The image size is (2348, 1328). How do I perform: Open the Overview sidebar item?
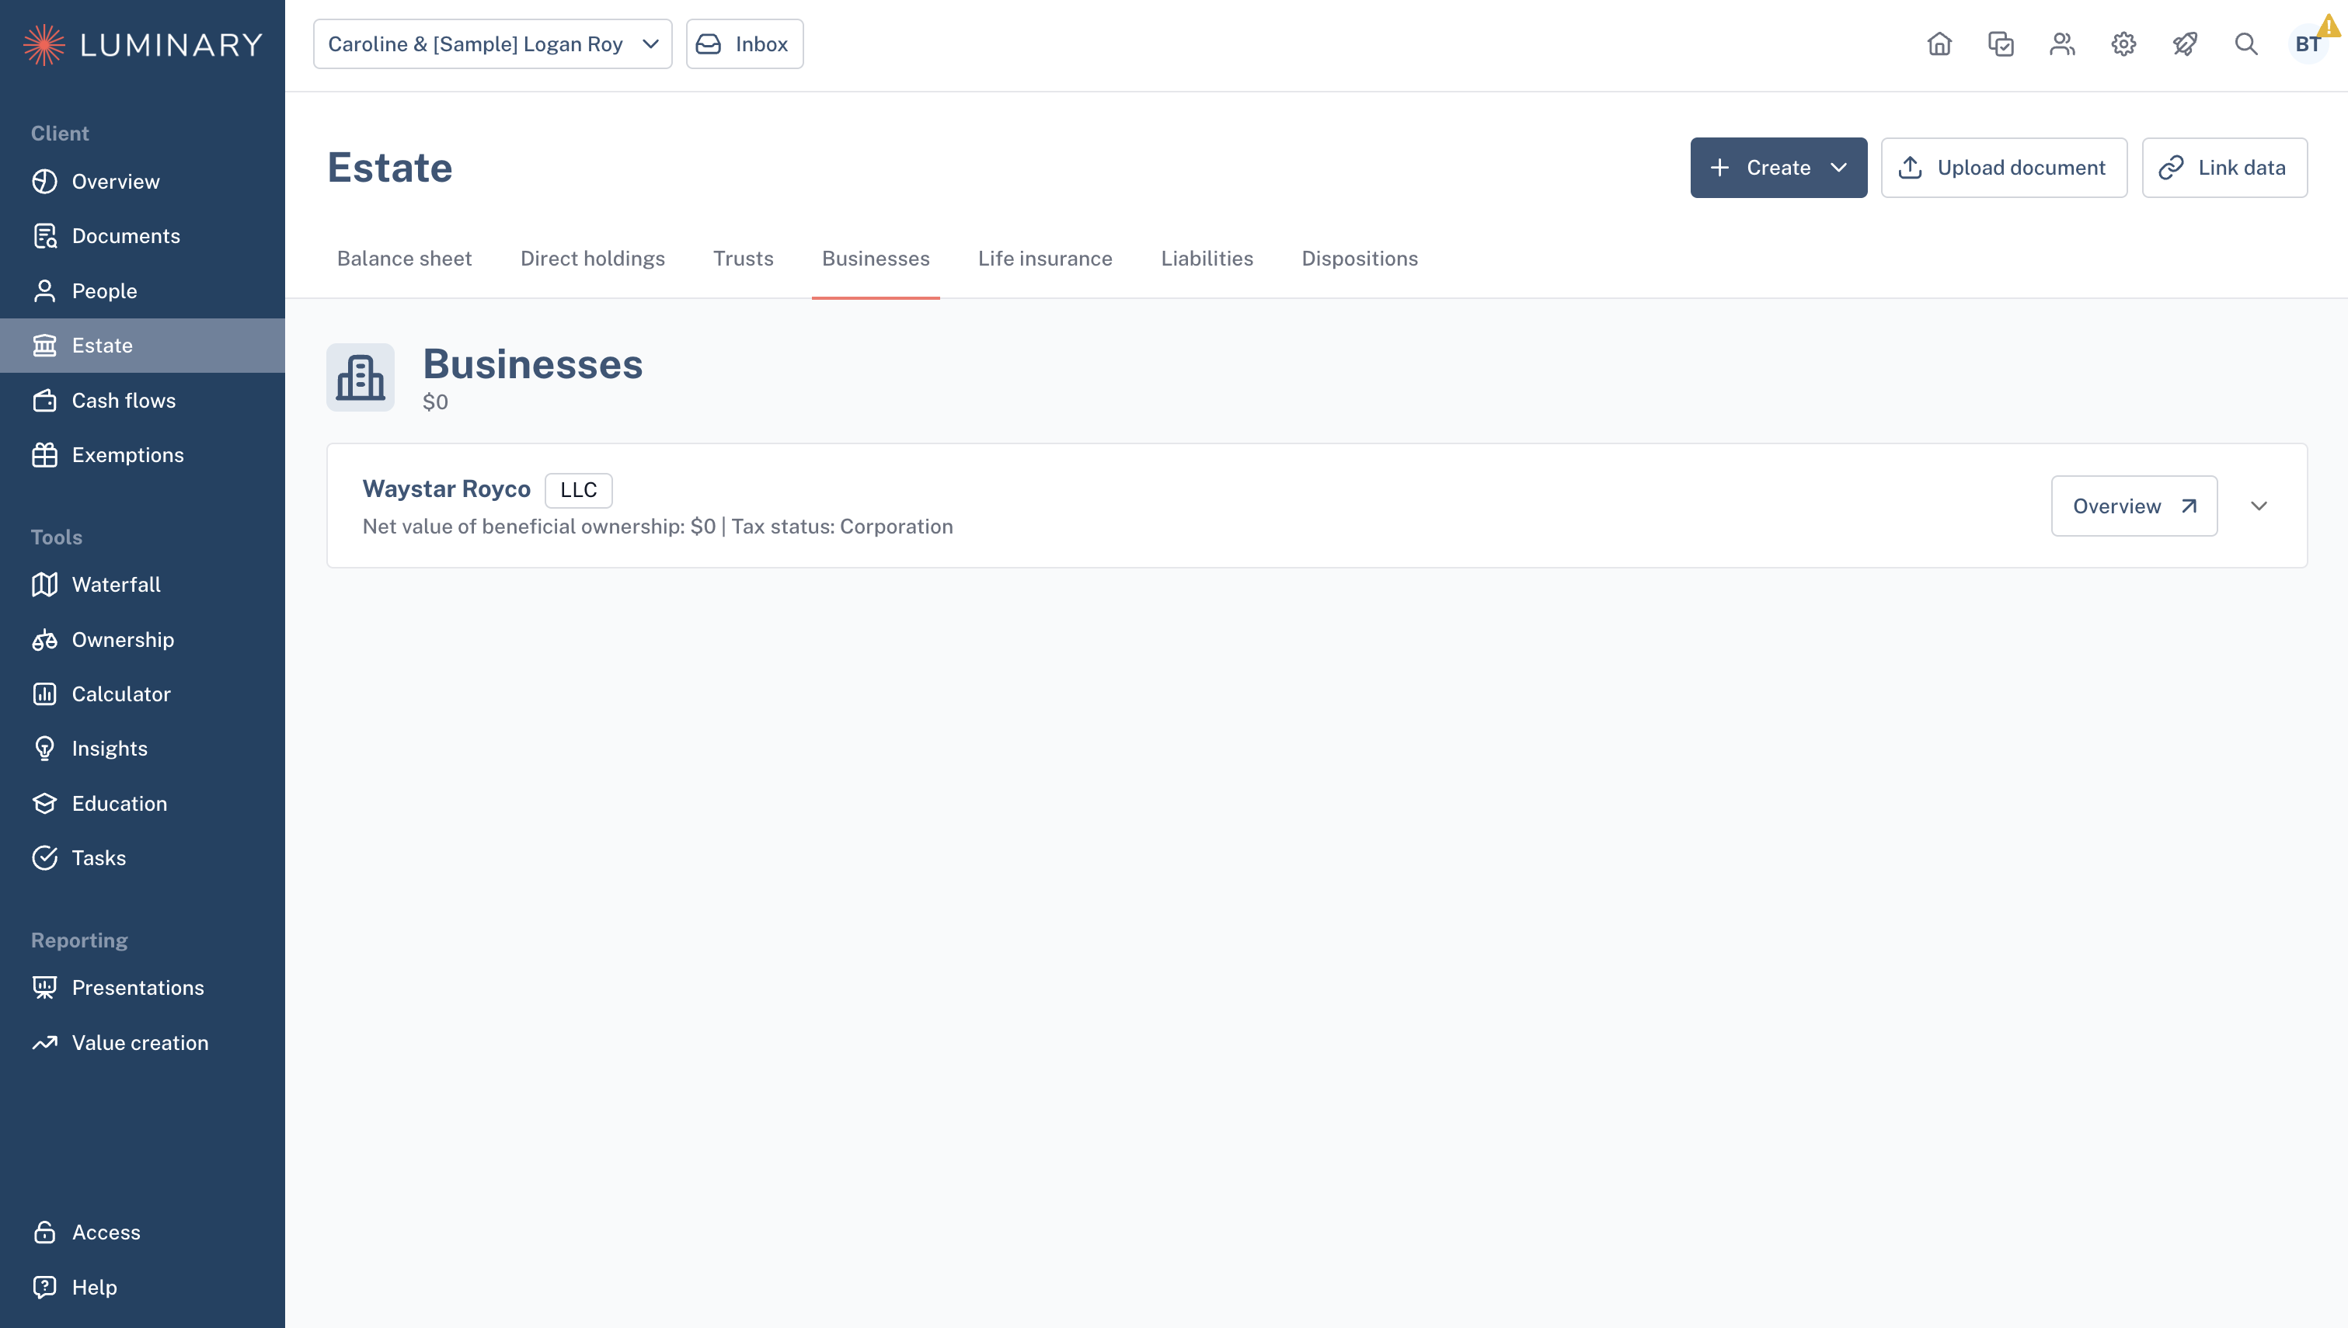(142, 182)
